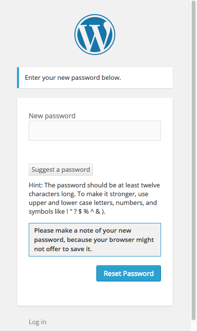Click the white W letter inside the logo
Viewport: 197px width, 331px height.
[94, 36]
